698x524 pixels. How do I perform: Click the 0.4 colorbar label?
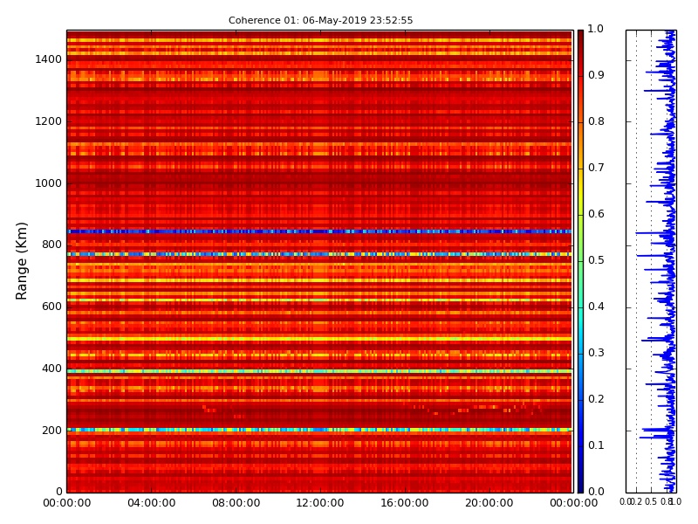coord(596,307)
